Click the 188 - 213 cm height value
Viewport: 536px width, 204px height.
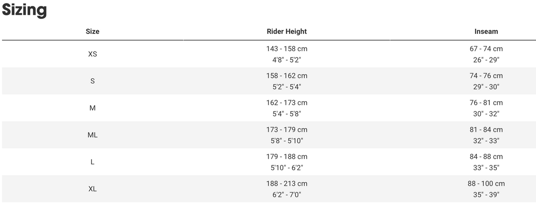pyautogui.click(x=286, y=184)
